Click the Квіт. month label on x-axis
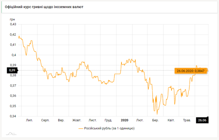Screen dimensions: 219x140 click(x=171, y=120)
